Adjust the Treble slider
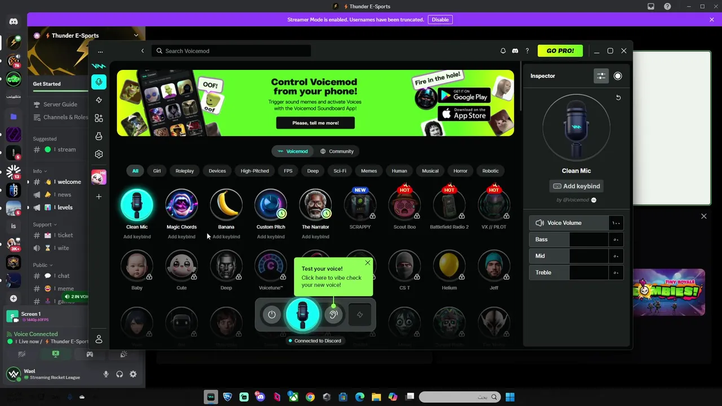Screen dimensions: 722x406 576,272
